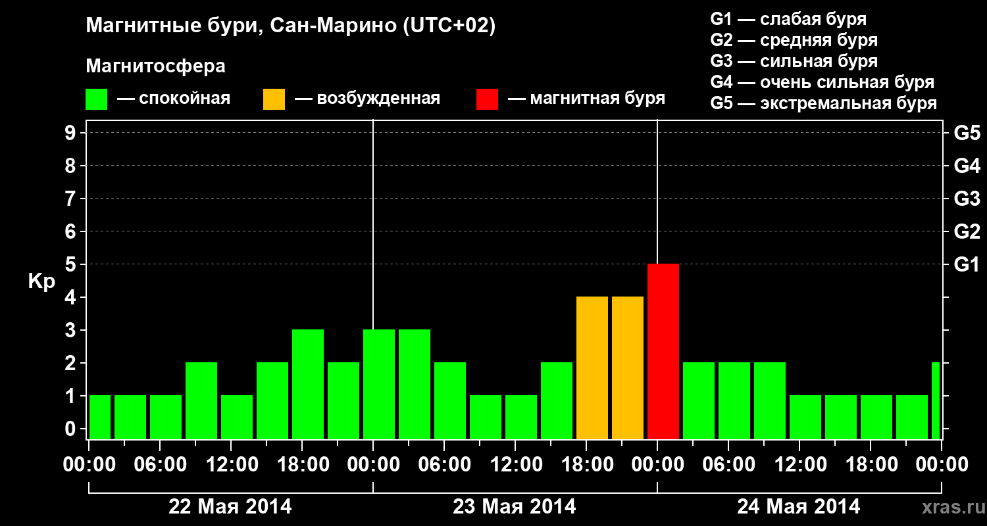The image size is (987, 526).
Task: Click the last green bar at chart's right edge
Action: tap(936, 401)
